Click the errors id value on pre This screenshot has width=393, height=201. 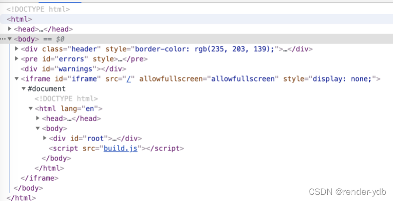71,59
